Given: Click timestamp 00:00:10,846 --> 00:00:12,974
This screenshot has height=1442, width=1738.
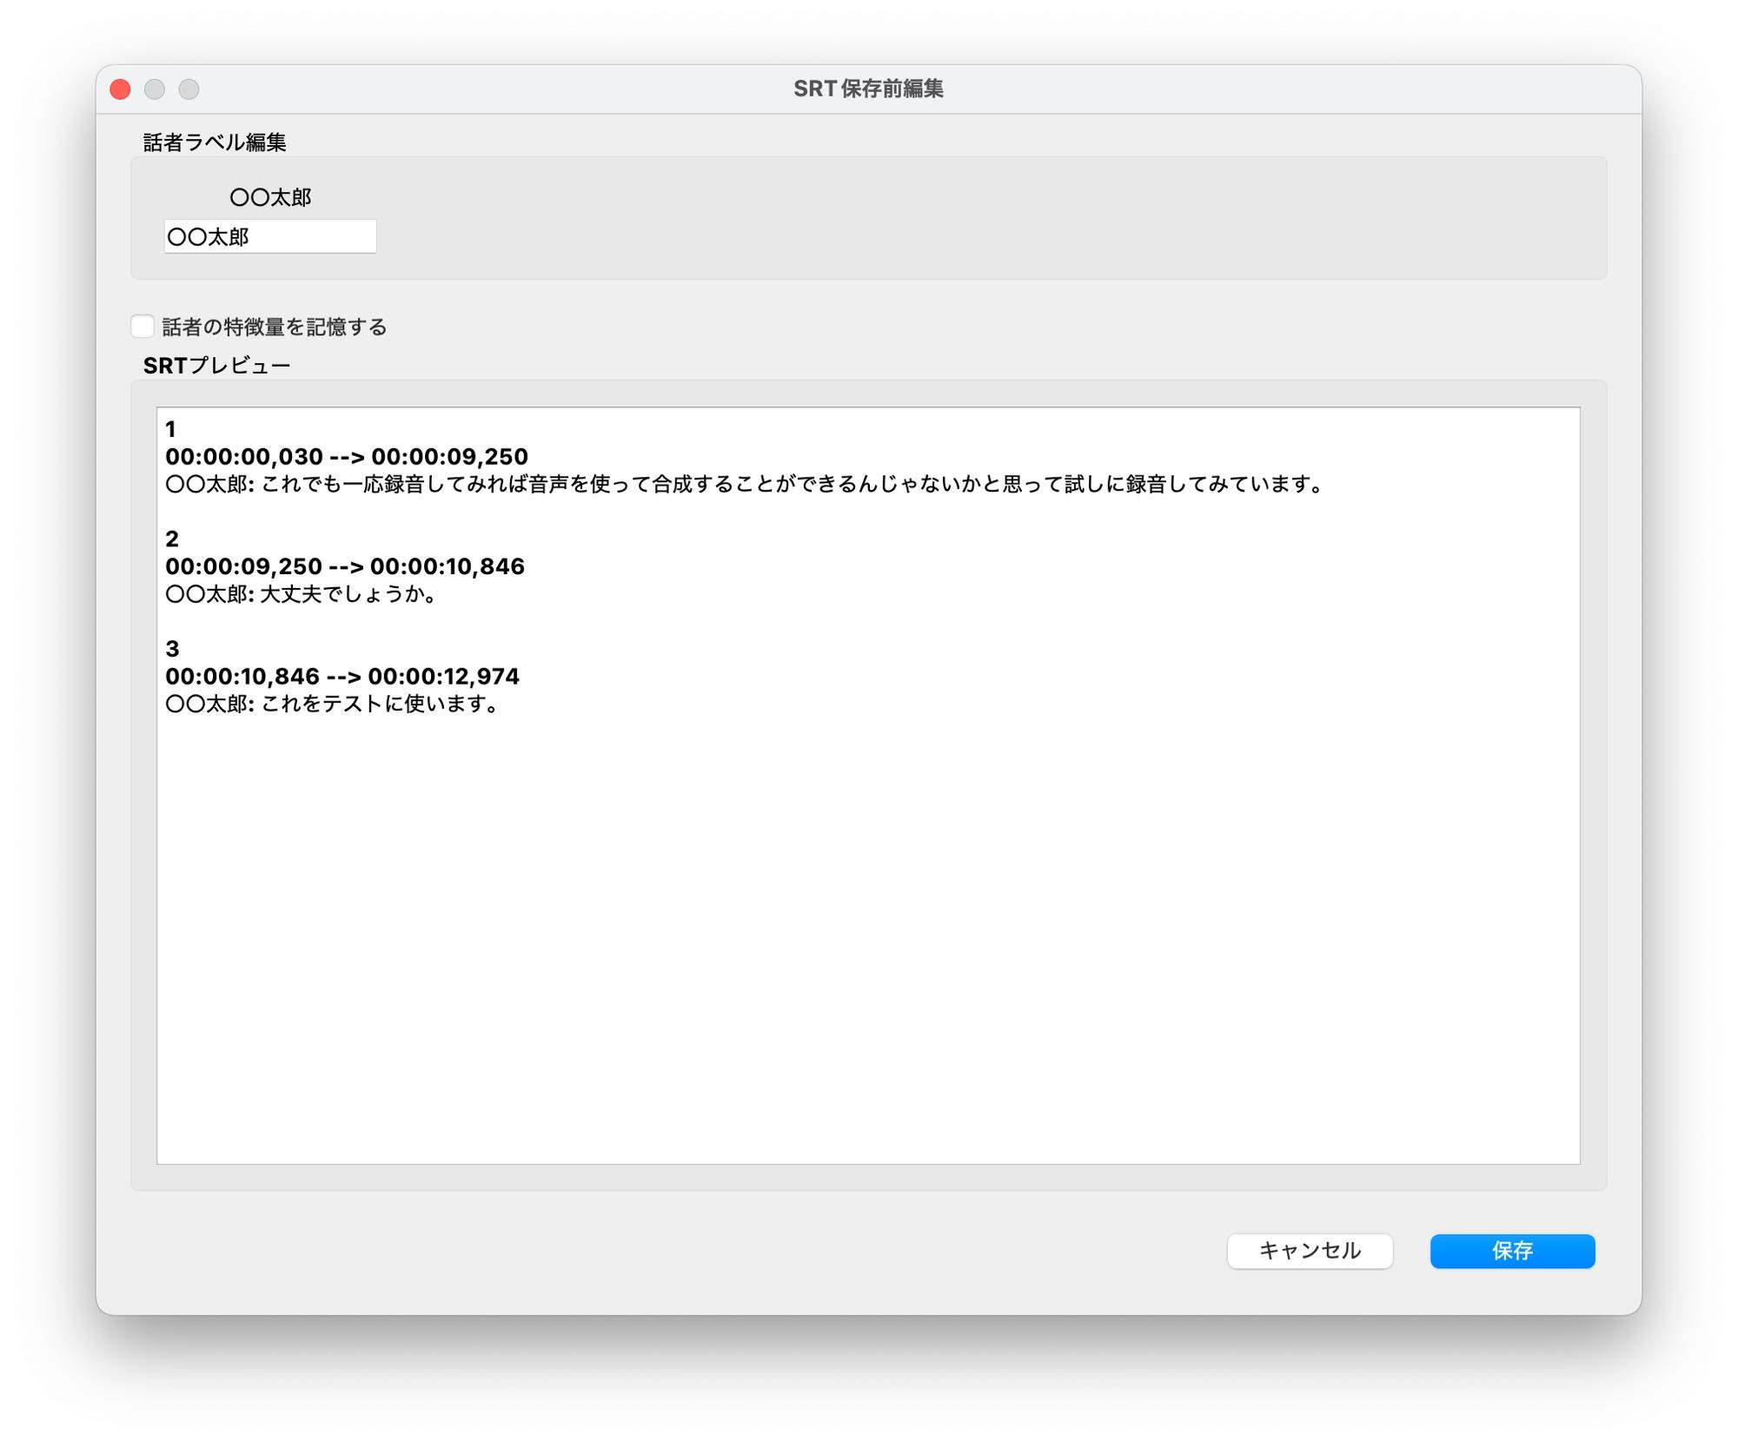Looking at the screenshot, I should [x=342, y=677].
